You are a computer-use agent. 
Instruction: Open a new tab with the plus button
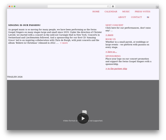pyautogui.click(x=157, y=7)
